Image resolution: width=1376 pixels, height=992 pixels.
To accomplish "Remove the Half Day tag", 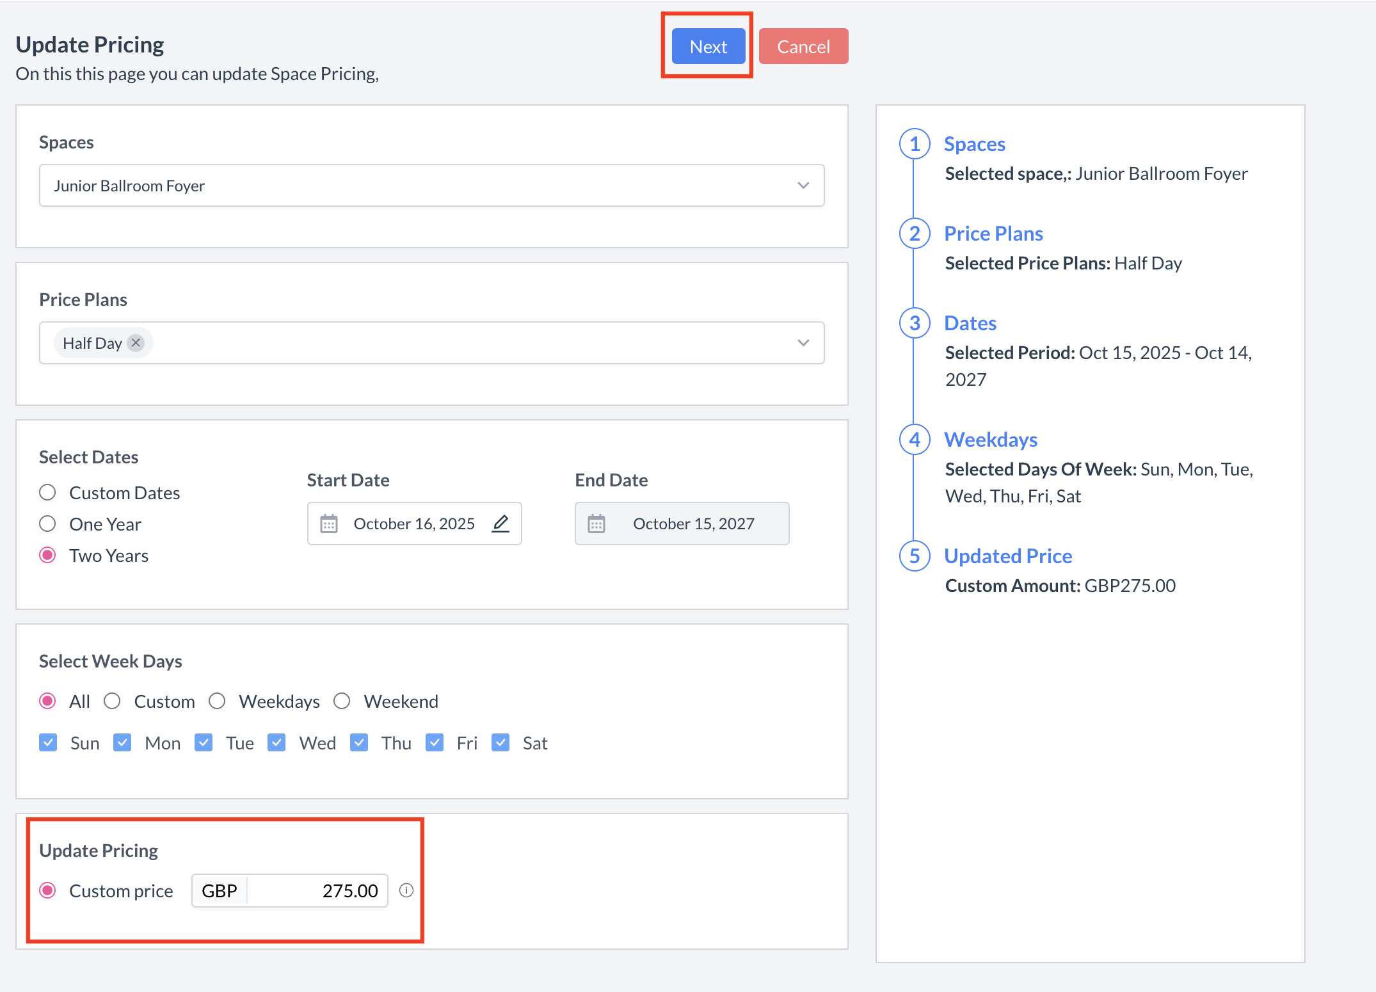I will (x=136, y=343).
